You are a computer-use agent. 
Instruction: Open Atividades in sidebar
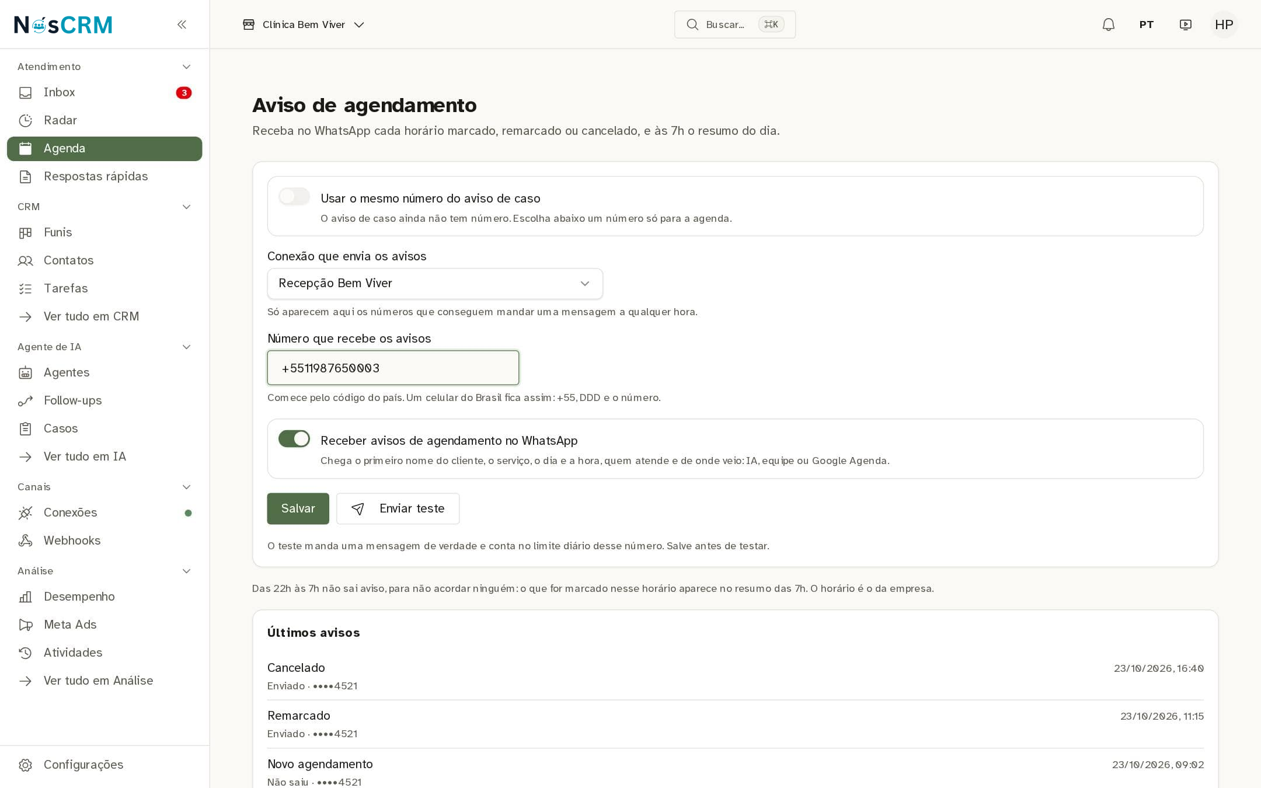[x=104, y=653]
